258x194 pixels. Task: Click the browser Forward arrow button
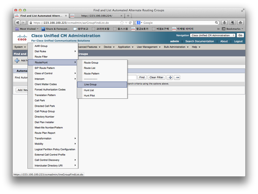click(23, 23)
